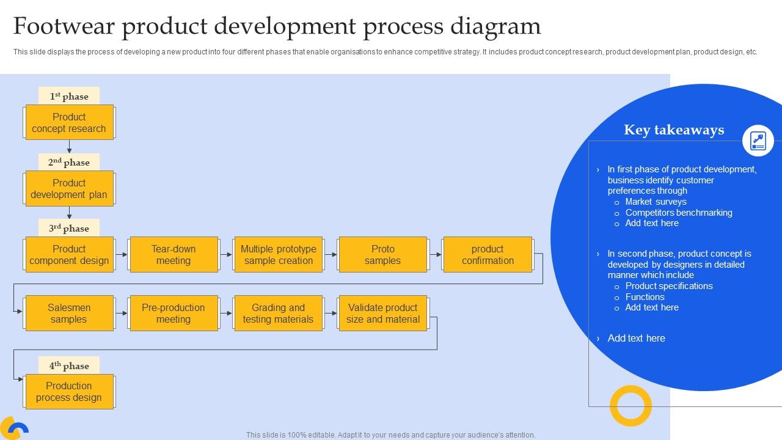The image size is (782, 440).
Task: Select the arrow leading to Grading and testing materials
Action: 226,313
